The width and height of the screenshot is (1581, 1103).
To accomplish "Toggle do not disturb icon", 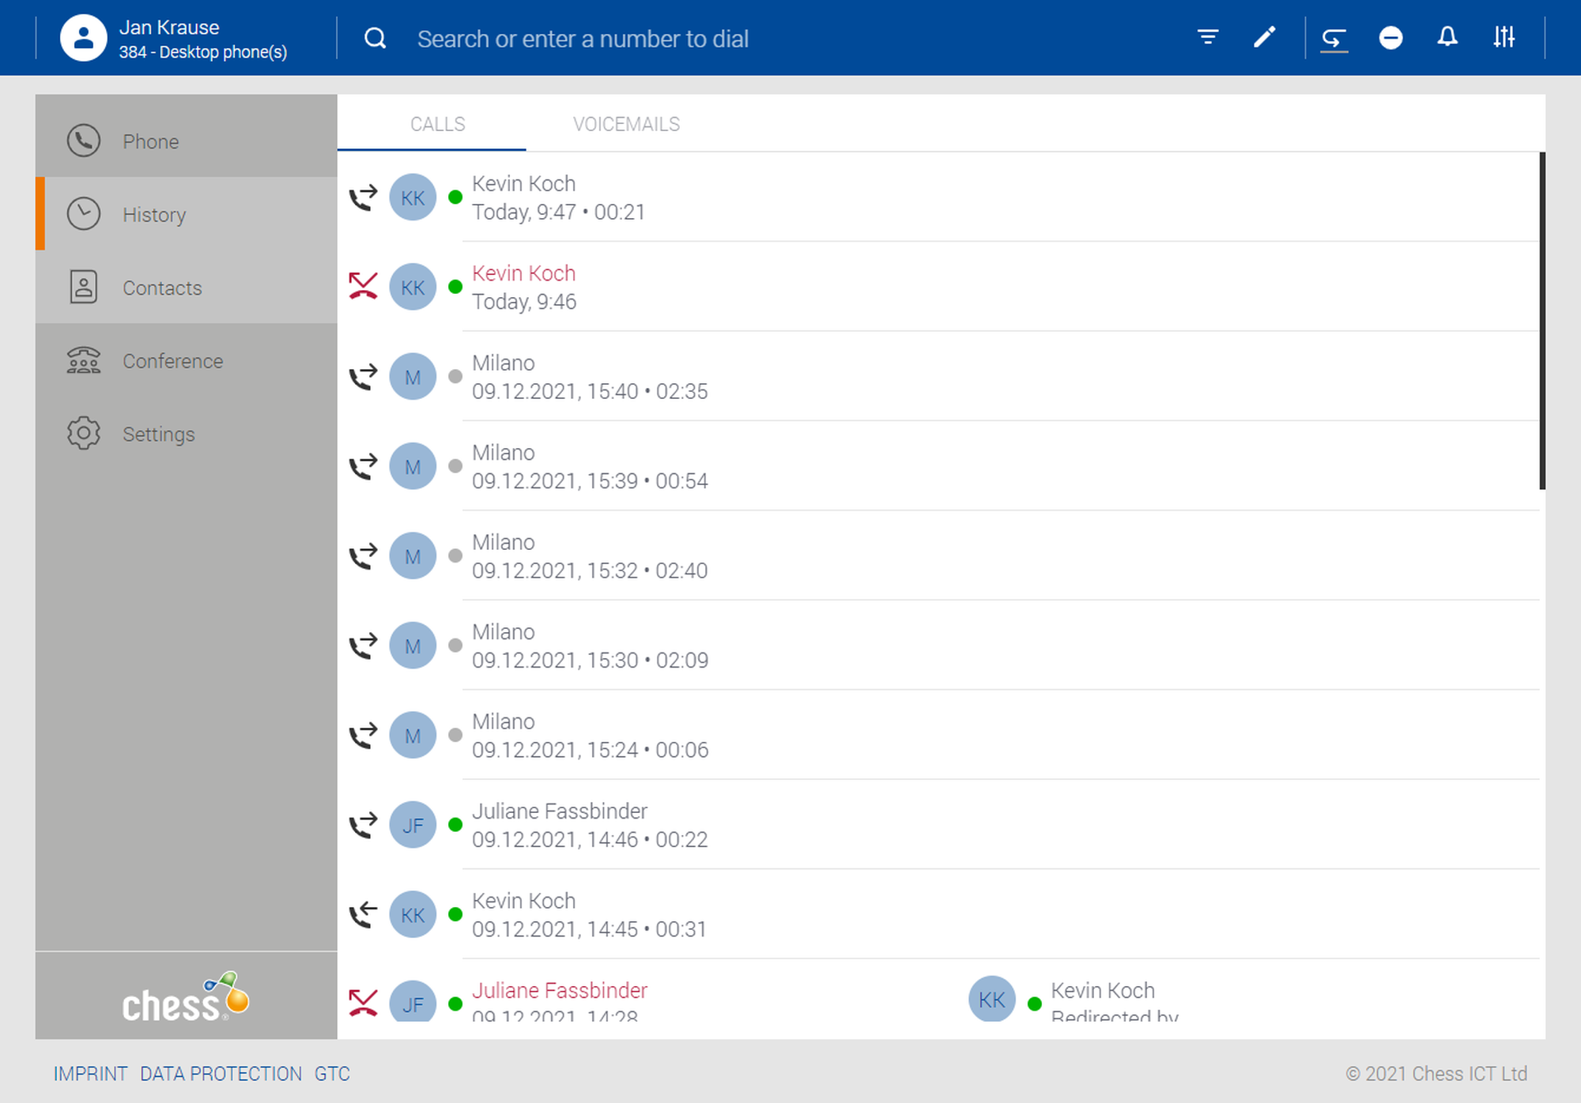I will [x=1390, y=38].
